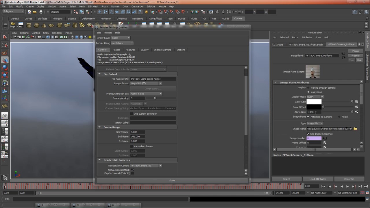Activate the Rotate tool in toolbox

click(5, 68)
